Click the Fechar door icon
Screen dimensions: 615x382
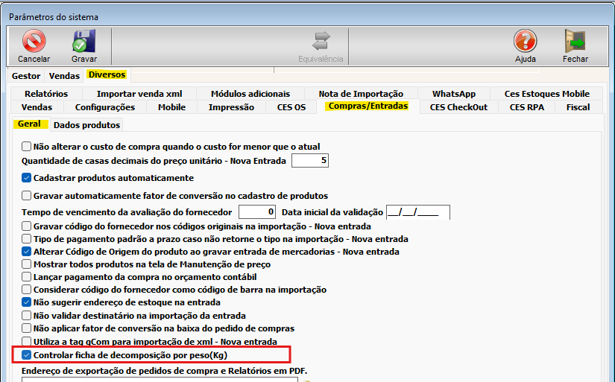(x=575, y=42)
